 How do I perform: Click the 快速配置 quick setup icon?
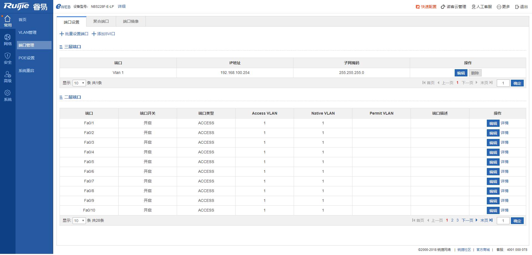[418, 7]
